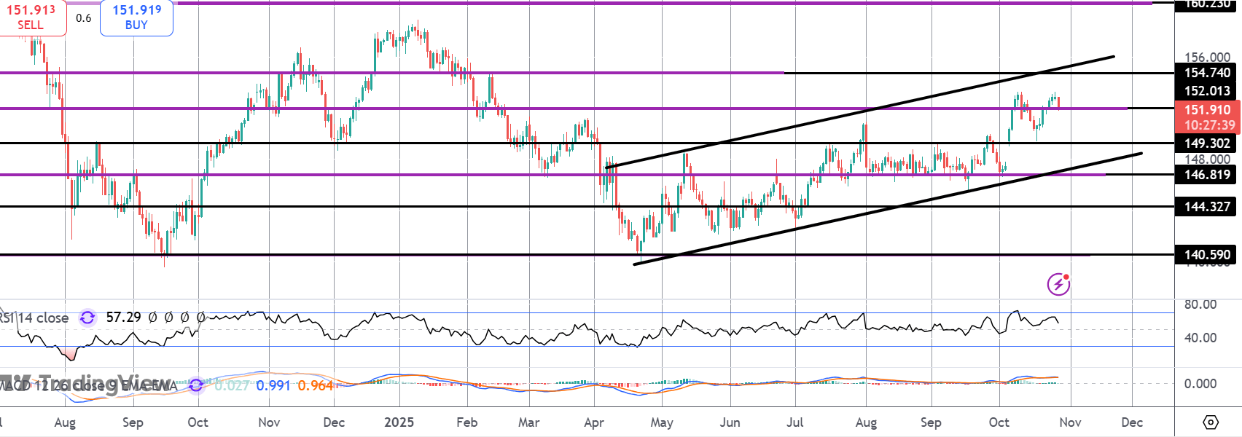
Task: Click the 152.013 price label
Action: click(x=1207, y=91)
